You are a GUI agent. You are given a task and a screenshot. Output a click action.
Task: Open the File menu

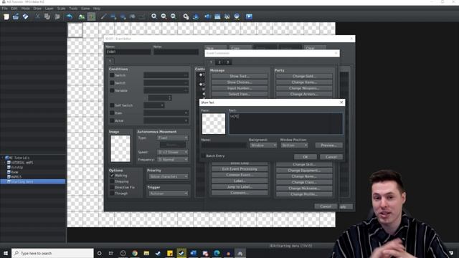(x=5, y=9)
